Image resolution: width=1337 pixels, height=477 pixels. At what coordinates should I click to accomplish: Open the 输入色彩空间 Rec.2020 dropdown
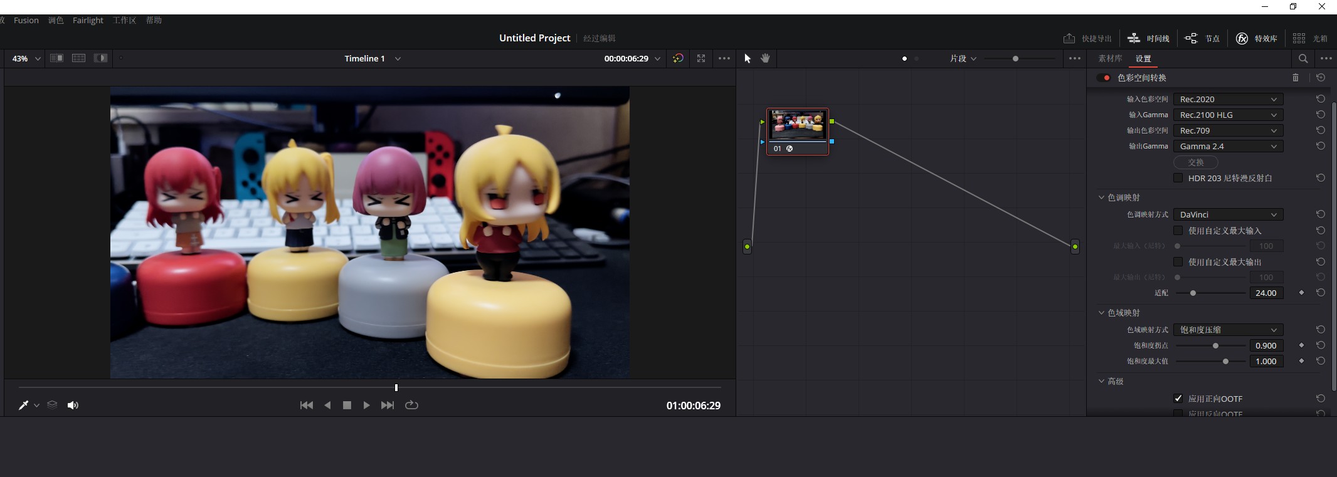pos(1228,99)
